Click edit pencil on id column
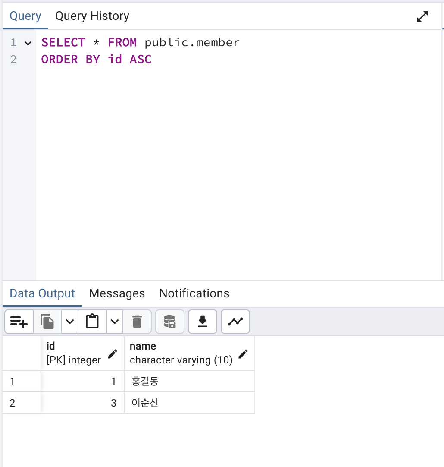Screen dimensions: 444x467 coord(113,354)
